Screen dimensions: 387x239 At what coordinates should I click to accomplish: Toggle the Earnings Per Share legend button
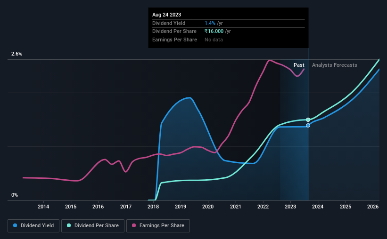pos(158,226)
